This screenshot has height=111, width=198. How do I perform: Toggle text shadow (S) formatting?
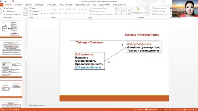50,13
